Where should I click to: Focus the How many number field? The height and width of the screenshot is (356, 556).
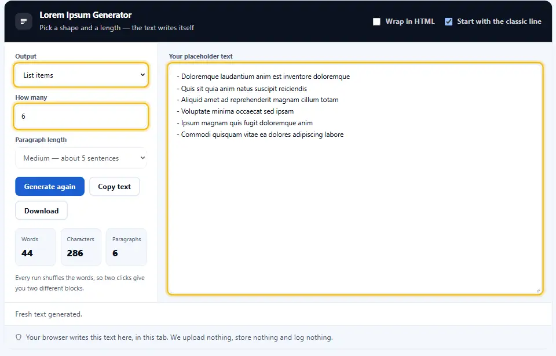[81, 116]
